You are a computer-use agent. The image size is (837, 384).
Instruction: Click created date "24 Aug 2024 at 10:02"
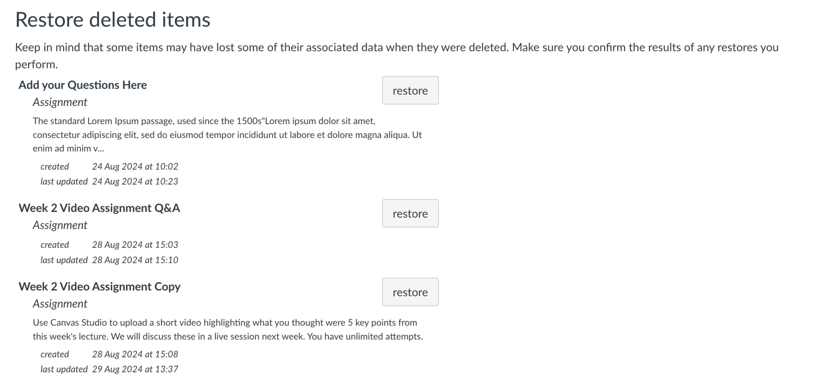[x=135, y=166]
